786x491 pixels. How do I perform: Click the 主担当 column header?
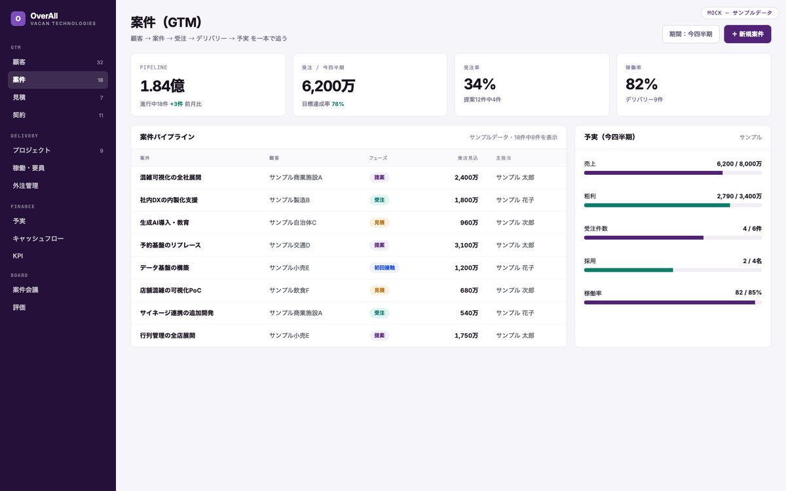[504, 158]
